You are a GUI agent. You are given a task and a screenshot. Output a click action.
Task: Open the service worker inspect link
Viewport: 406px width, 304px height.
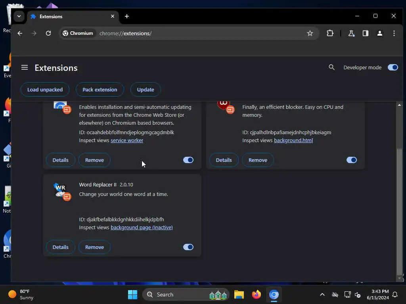tap(127, 141)
